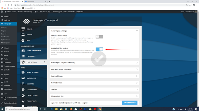Click the Newspaper theme logo

(26, 21)
